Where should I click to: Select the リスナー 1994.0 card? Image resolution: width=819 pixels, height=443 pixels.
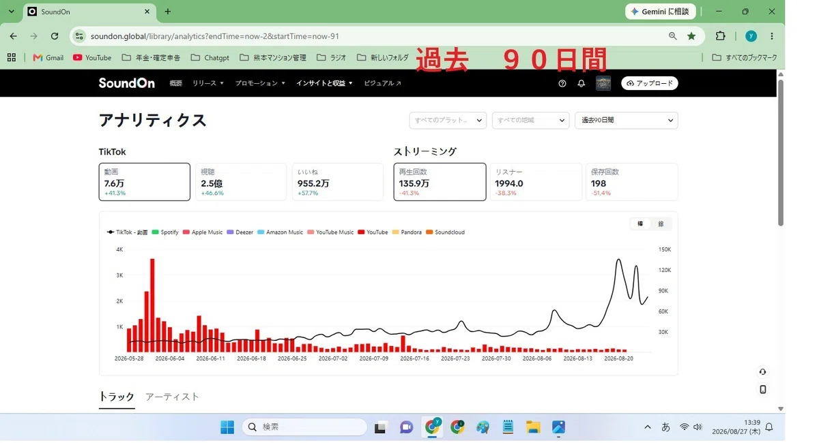[x=535, y=182]
